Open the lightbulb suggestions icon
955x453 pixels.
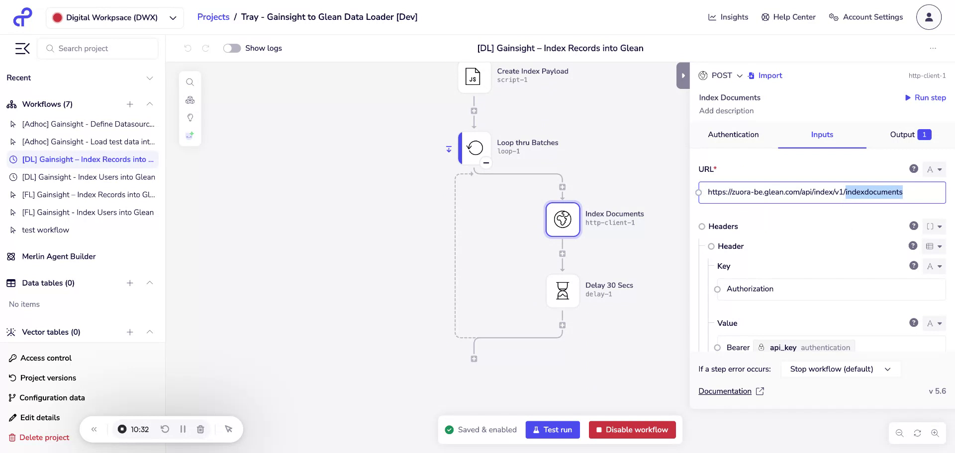(190, 118)
